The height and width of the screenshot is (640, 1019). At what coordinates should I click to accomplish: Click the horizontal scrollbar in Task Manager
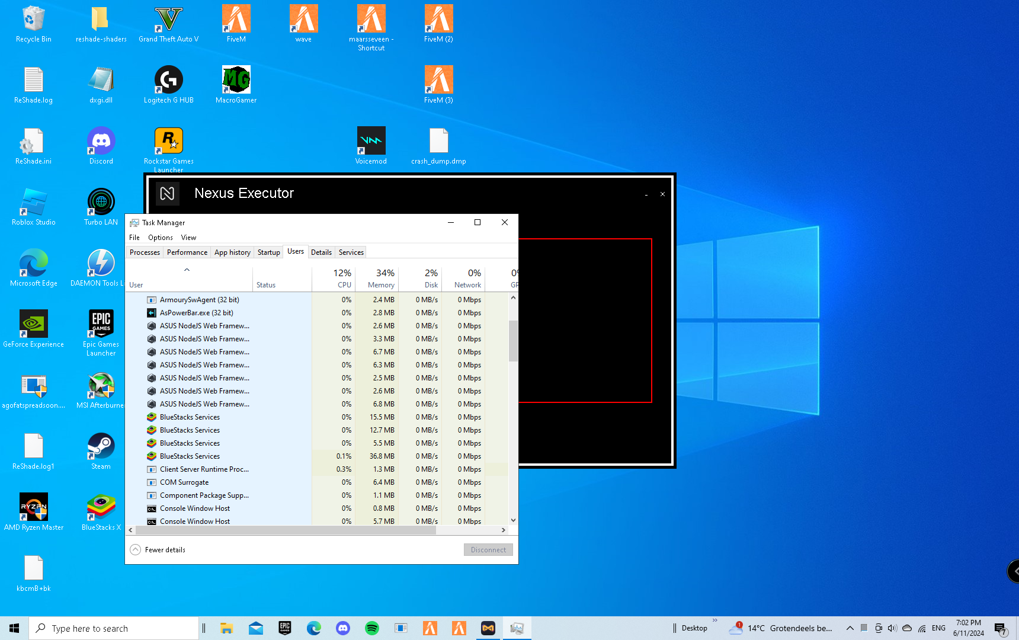286,530
